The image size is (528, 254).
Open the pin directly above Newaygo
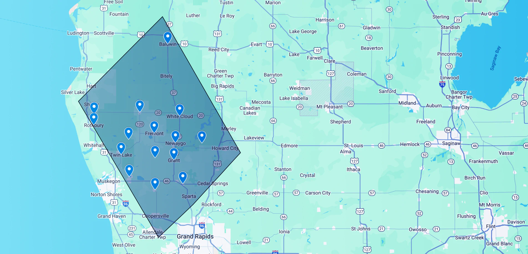(x=175, y=136)
